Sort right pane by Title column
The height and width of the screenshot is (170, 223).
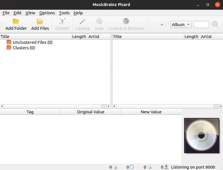click(148, 37)
